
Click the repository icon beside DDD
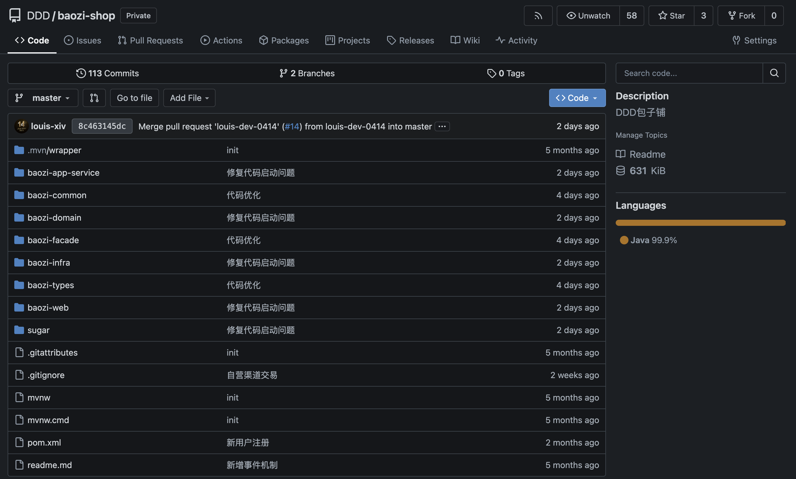[x=15, y=15]
